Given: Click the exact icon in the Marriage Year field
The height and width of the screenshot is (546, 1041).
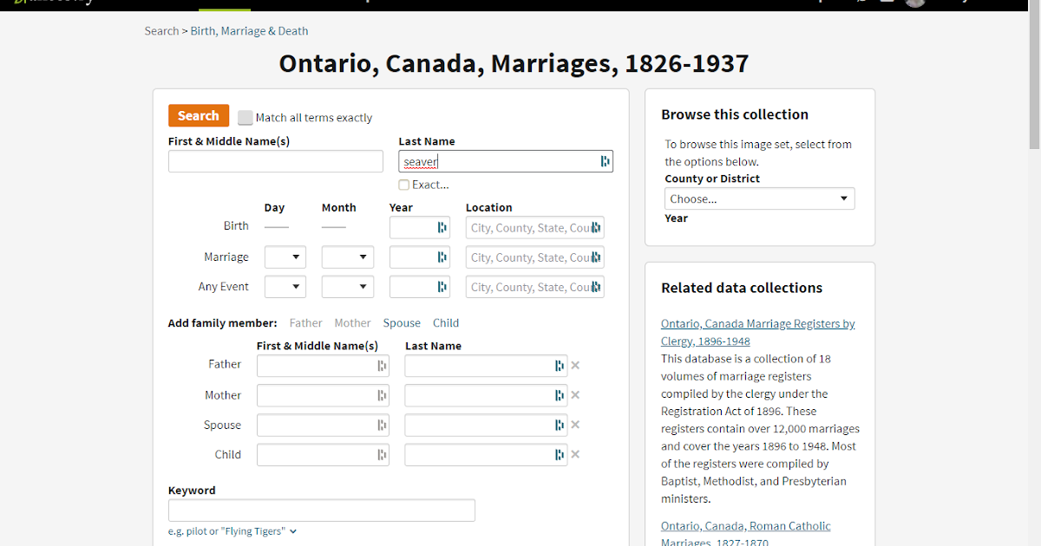Looking at the screenshot, I should pyautogui.click(x=443, y=257).
